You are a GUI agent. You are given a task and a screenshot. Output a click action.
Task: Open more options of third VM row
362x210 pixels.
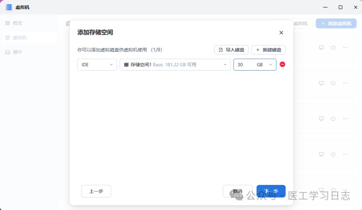[x=345, y=119]
